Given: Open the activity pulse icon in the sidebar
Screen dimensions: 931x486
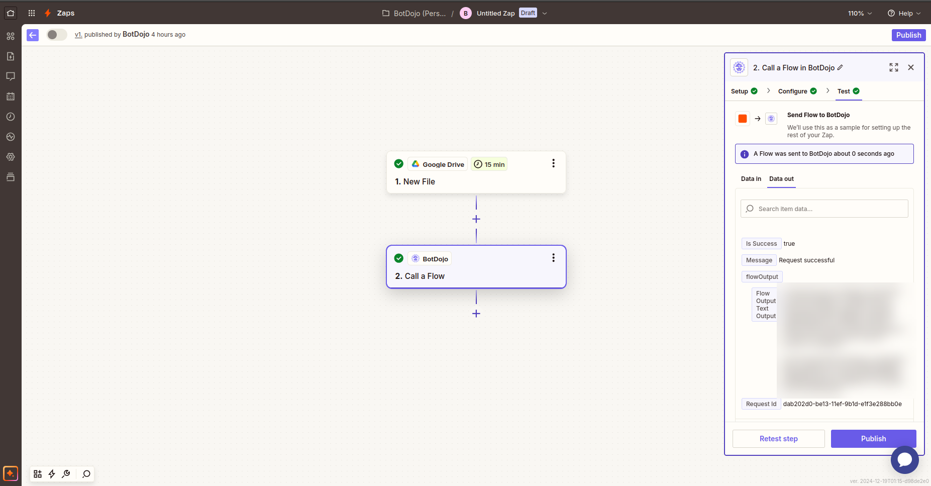Looking at the screenshot, I should (11, 137).
